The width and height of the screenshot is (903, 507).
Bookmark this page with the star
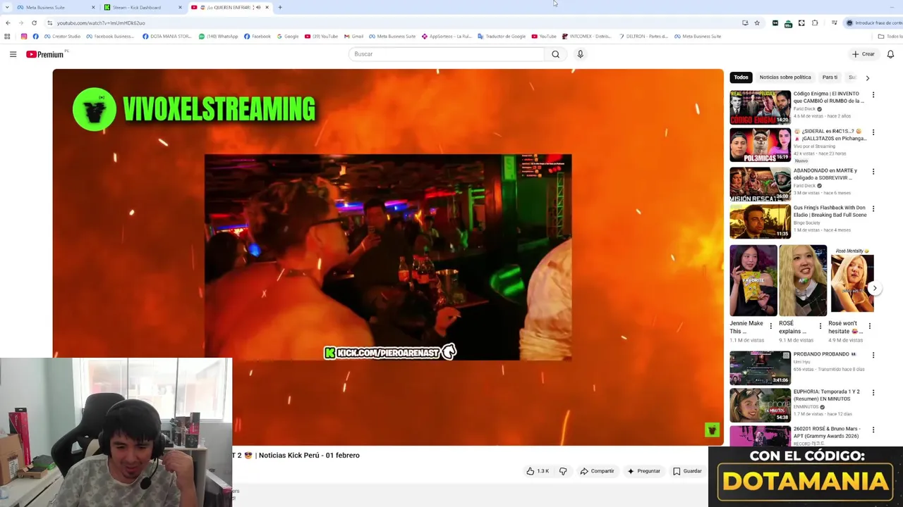coord(757,23)
